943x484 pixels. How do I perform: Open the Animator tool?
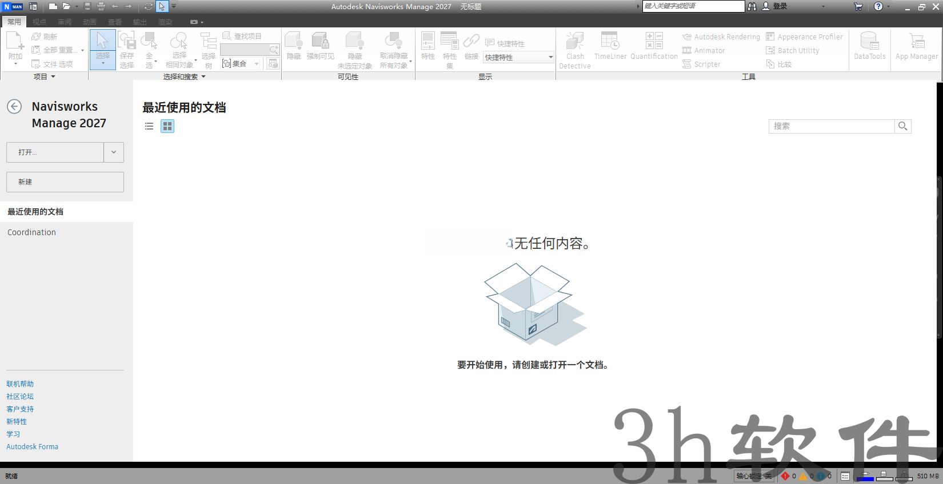click(x=704, y=50)
